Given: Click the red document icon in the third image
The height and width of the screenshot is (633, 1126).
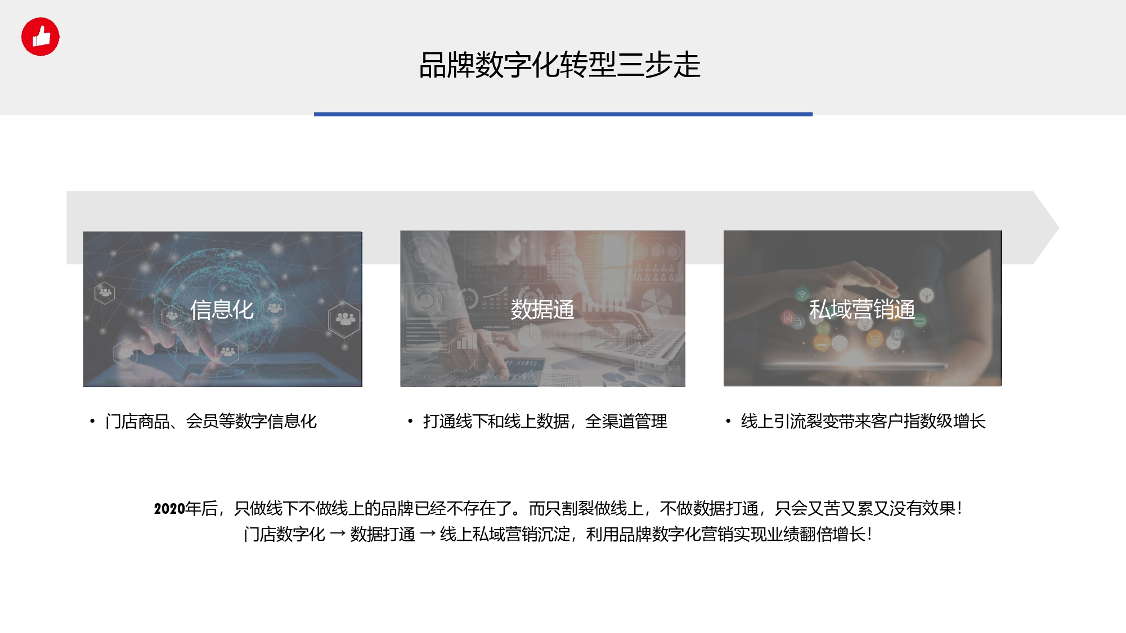Looking at the screenshot, I should coord(788,318).
